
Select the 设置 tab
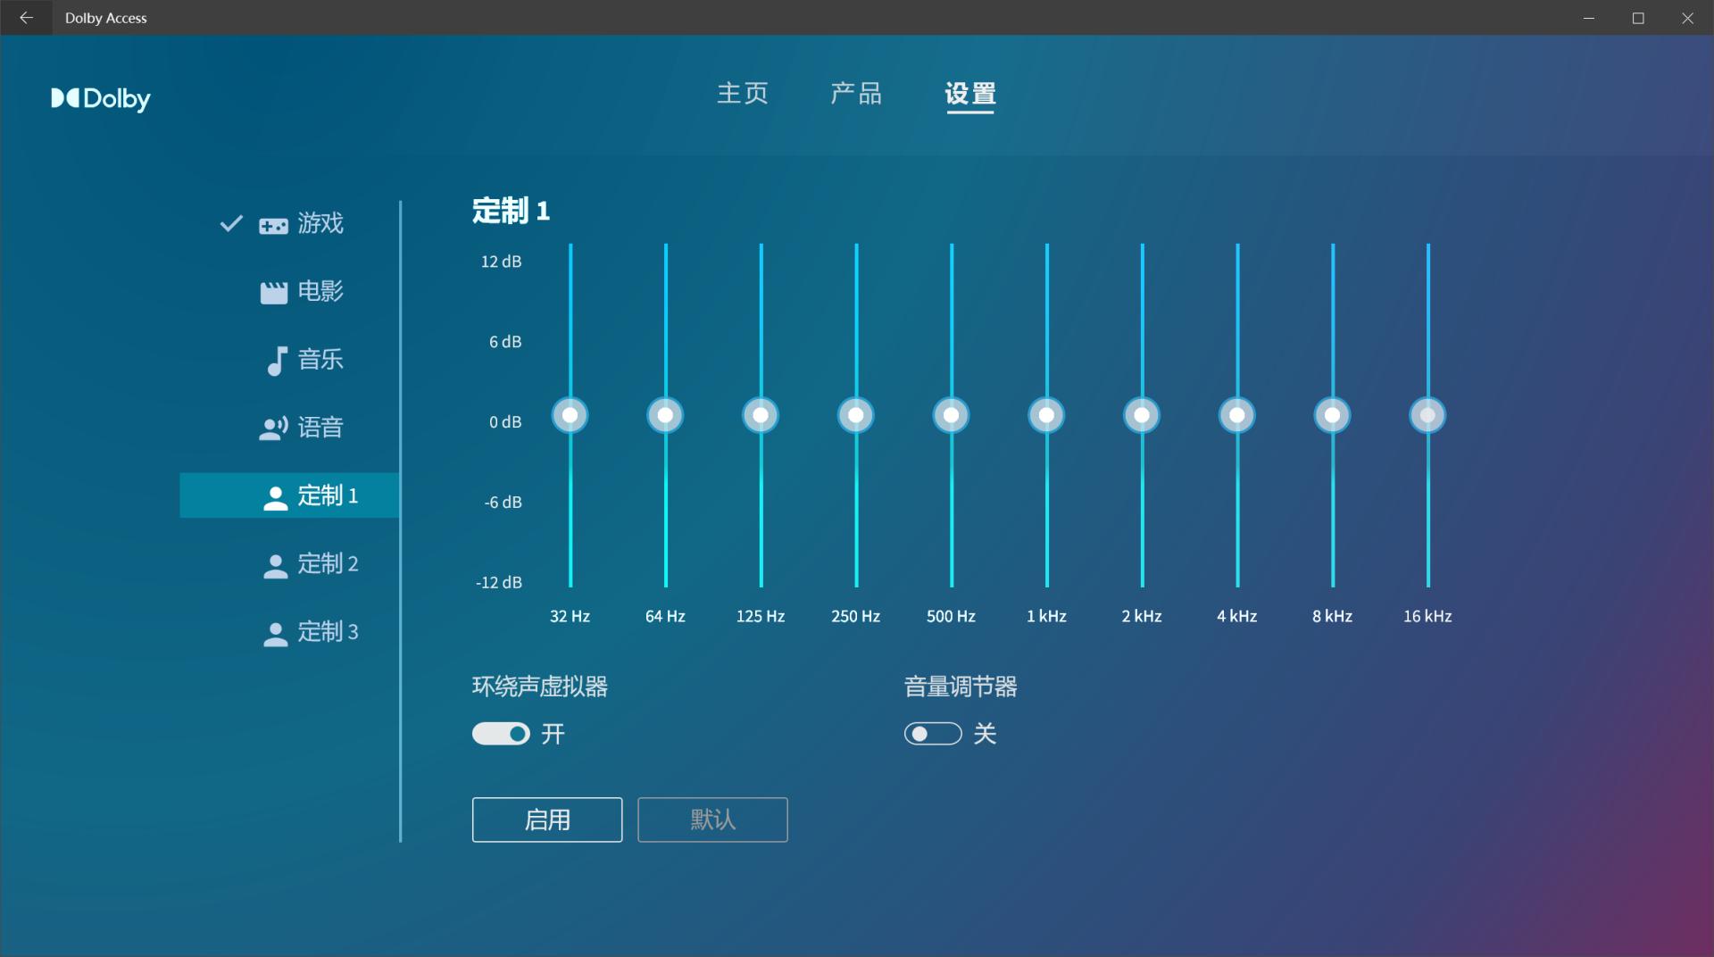[969, 95]
